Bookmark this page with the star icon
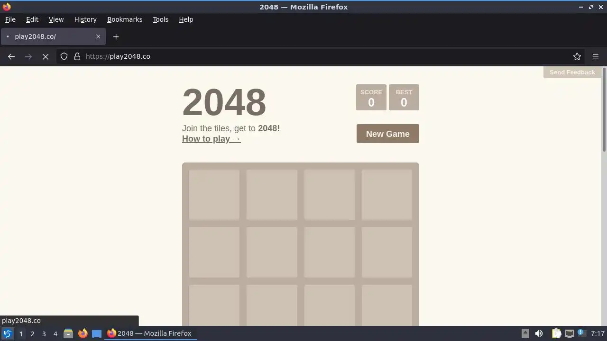Screen dimensions: 607x341 [x=577, y=56]
